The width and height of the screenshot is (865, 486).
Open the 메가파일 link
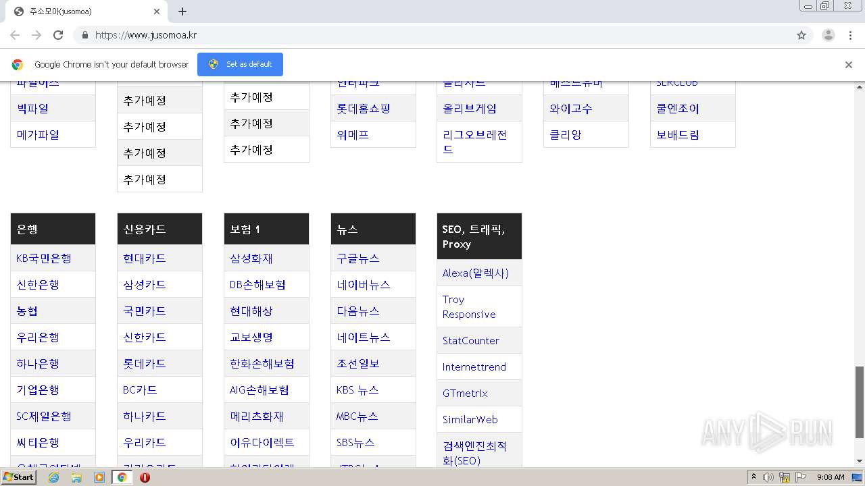pos(38,134)
